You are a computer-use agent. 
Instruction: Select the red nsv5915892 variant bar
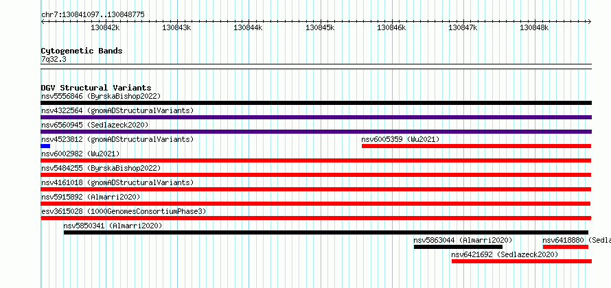316,204
